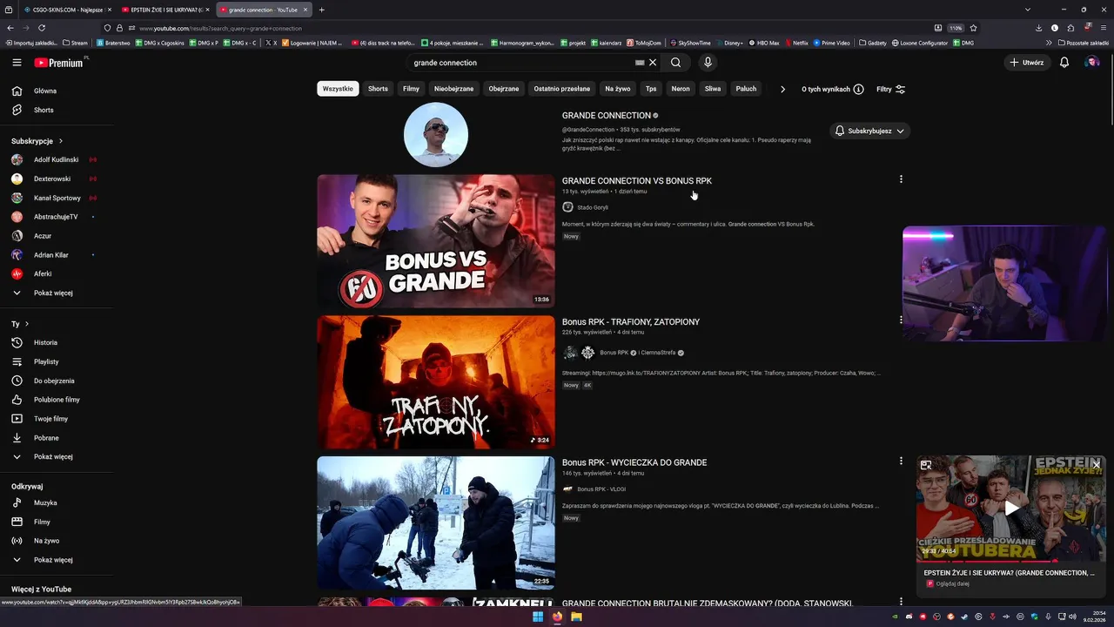
Task: Open the account avatar menu
Action: [1091, 63]
